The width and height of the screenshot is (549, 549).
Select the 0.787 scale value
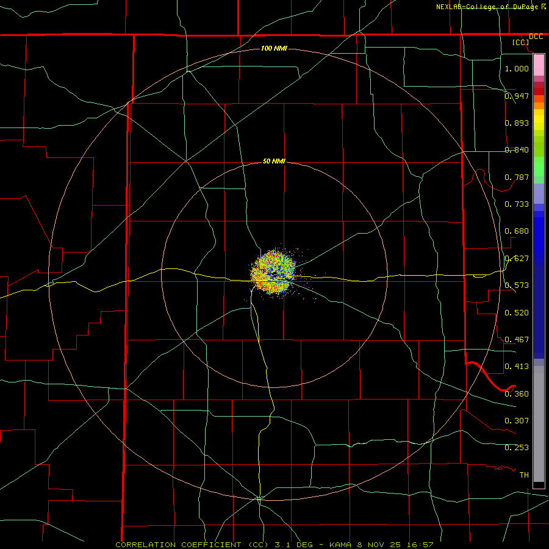517,177
